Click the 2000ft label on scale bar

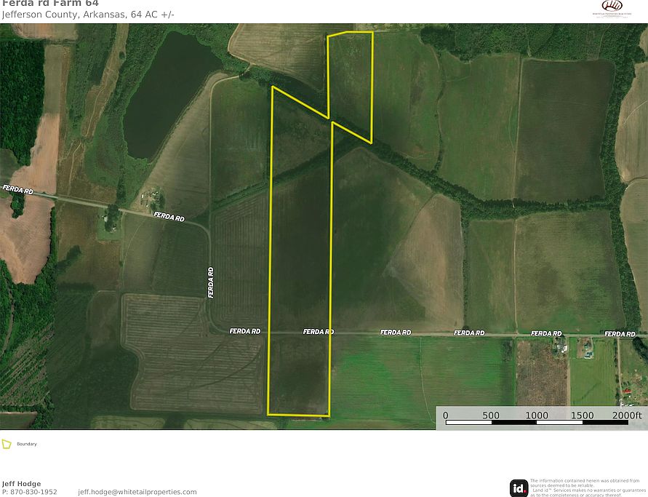coord(627,415)
